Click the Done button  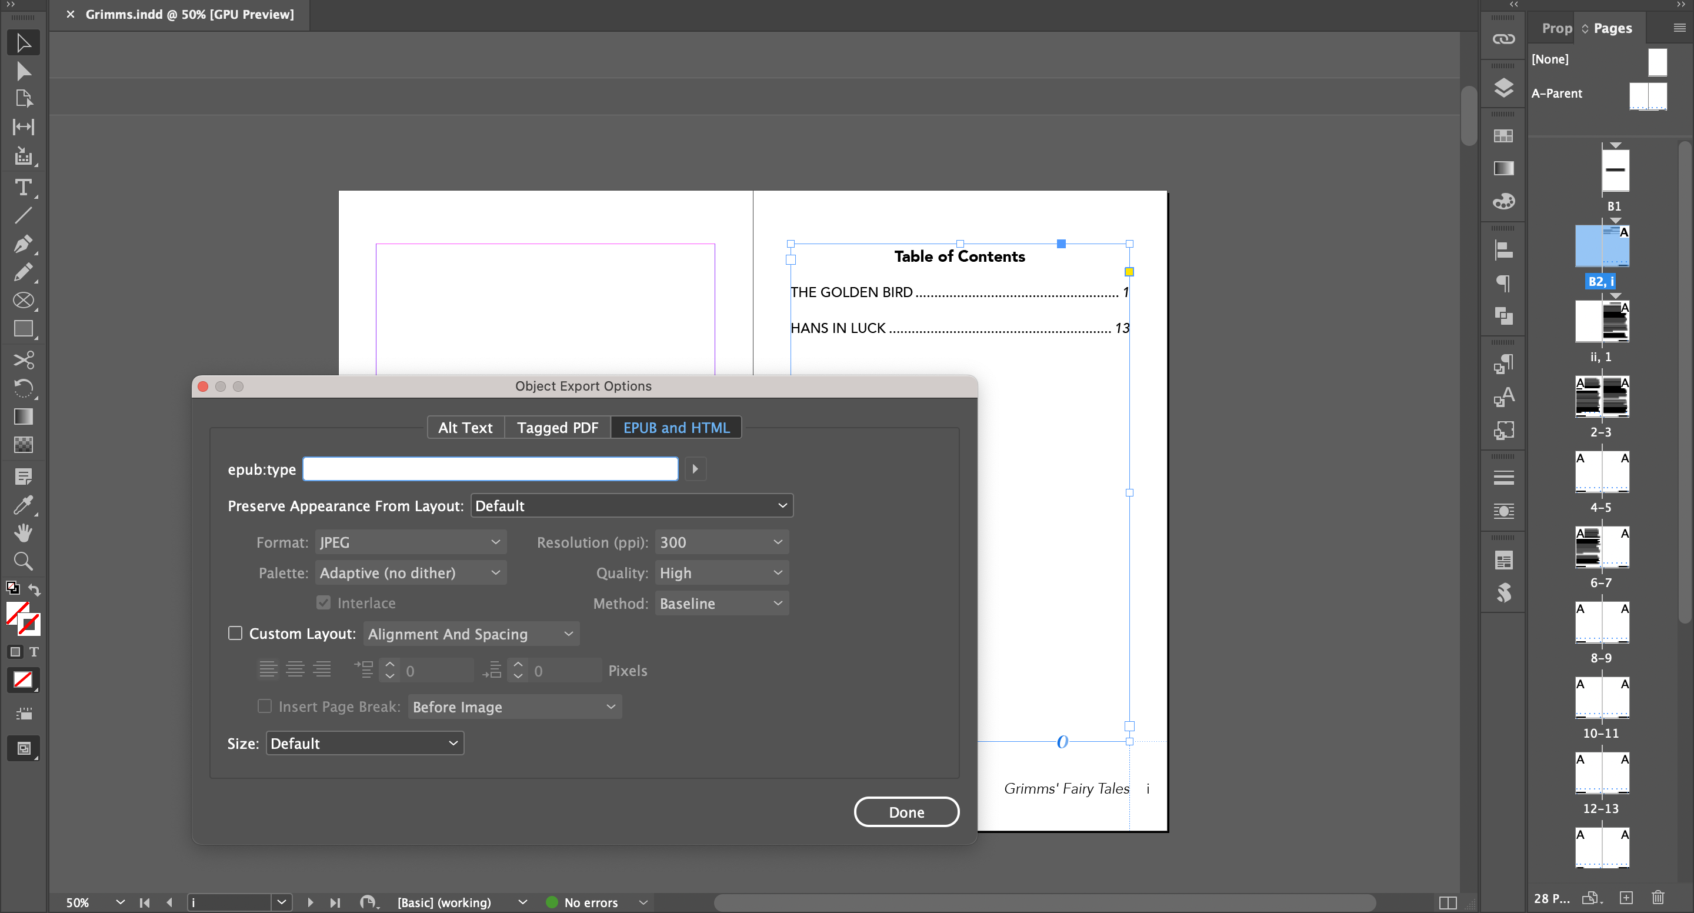point(906,812)
